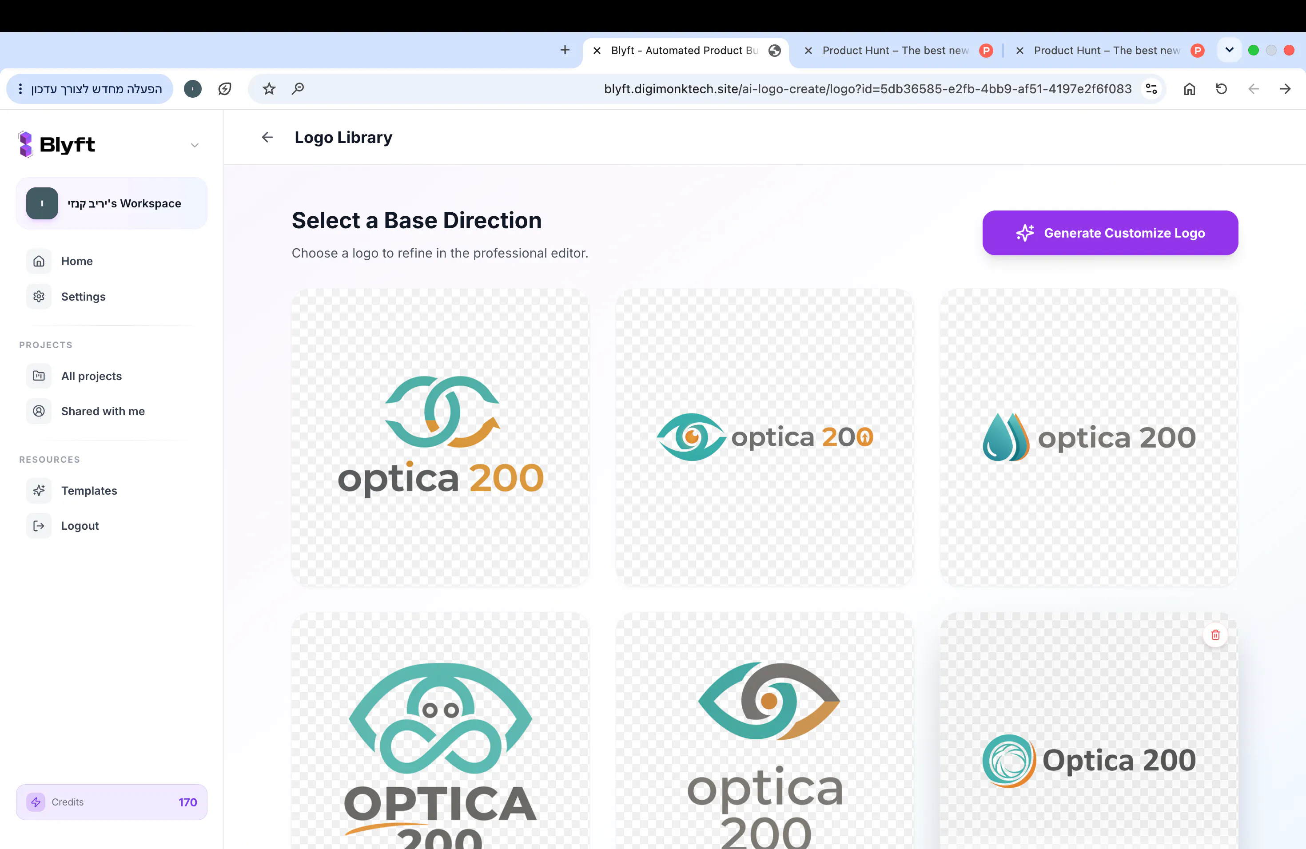Close the first Product Hunt tab
This screenshot has width=1306, height=849.
coord(808,51)
